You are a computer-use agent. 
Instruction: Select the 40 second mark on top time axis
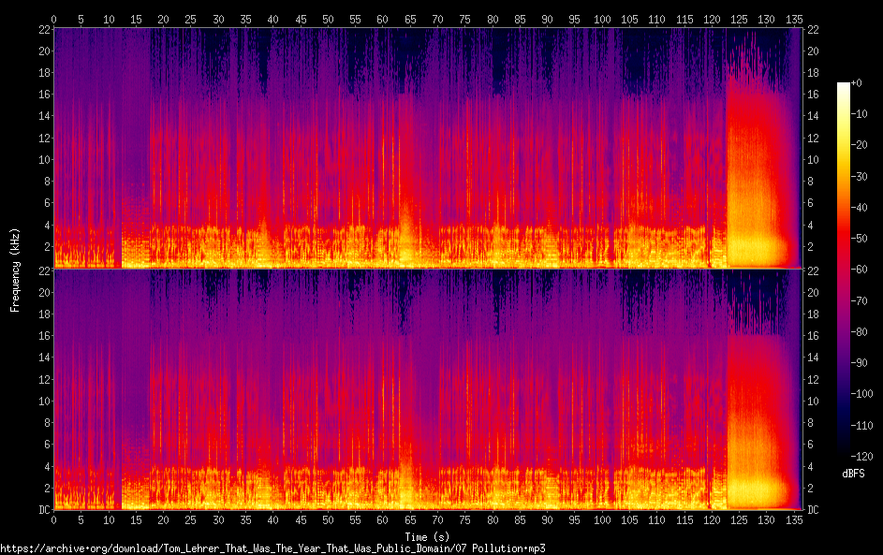click(x=272, y=19)
